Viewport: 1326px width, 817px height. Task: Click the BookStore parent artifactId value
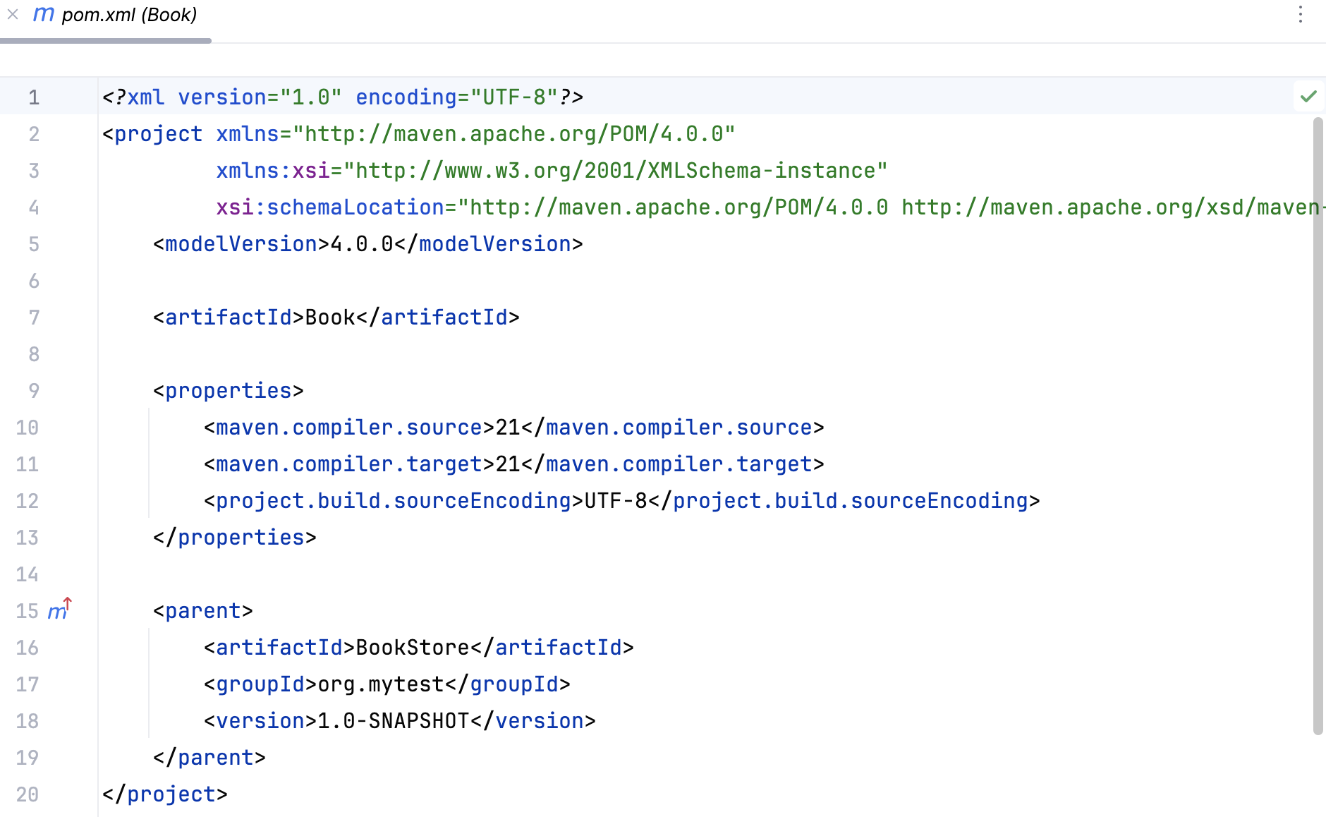pyautogui.click(x=413, y=647)
